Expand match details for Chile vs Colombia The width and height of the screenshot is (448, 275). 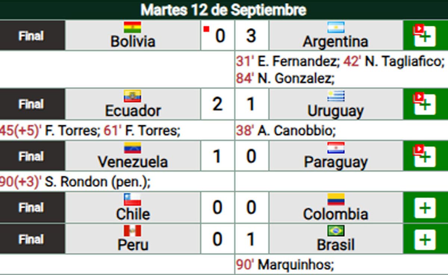click(x=425, y=207)
